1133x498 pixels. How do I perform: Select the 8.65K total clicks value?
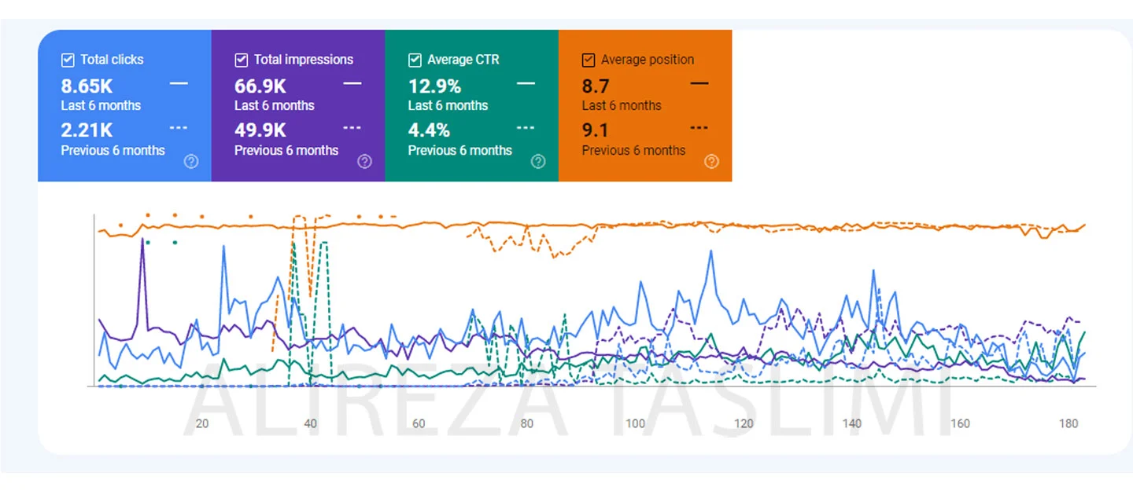[x=87, y=86]
